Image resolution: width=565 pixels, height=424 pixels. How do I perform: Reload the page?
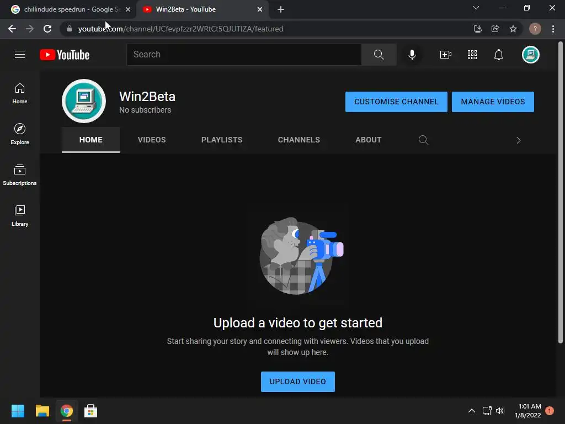click(x=47, y=29)
